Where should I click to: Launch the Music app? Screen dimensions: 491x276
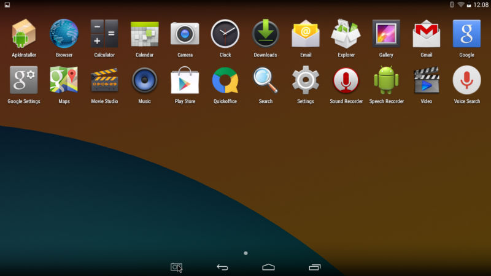(144, 80)
